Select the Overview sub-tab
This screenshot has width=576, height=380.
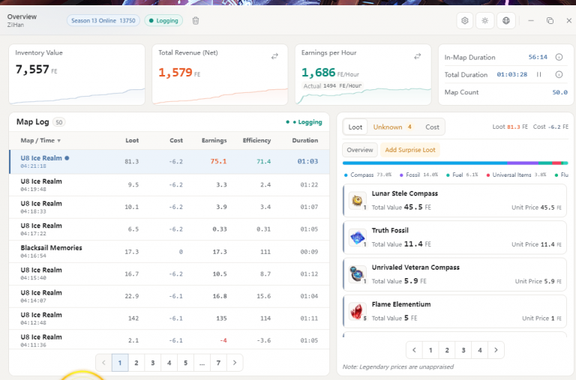point(360,150)
